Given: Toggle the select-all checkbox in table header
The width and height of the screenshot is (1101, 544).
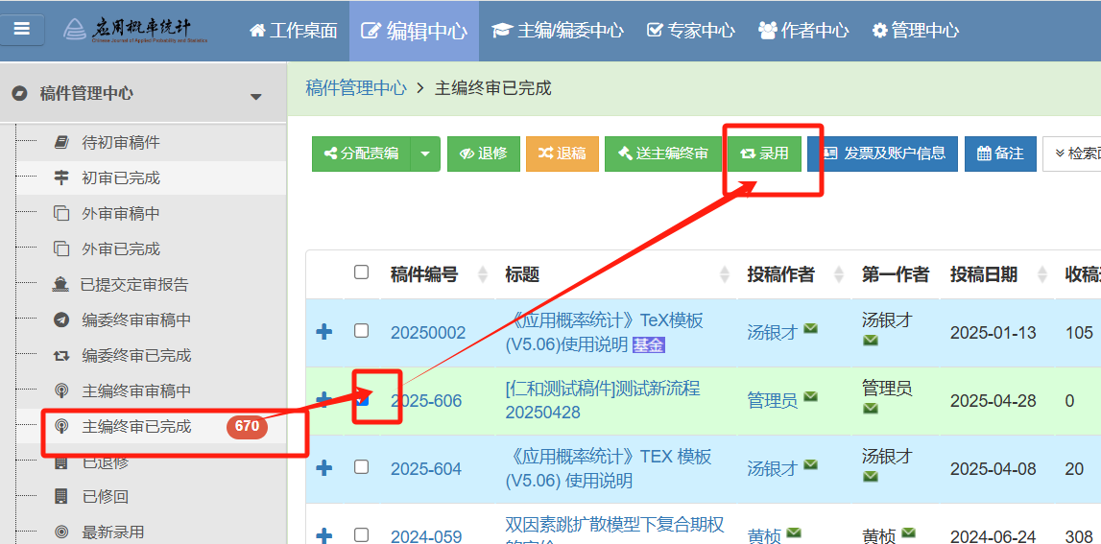Looking at the screenshot, I should pyautogui.click(x=361, y=272).
